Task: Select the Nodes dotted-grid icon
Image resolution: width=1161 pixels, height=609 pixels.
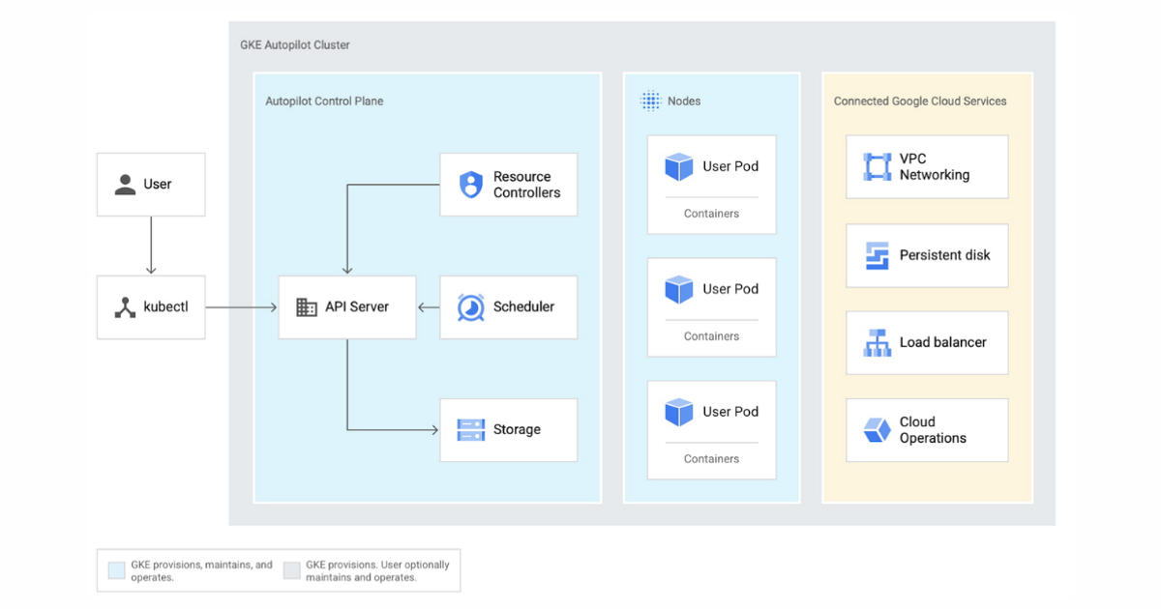Action: point(650,101)
